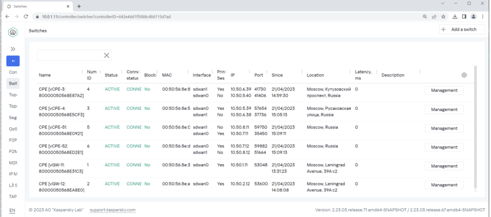Open QoS section in sidebar
Screen dimensions: 491x217
[x=13, y=129]
